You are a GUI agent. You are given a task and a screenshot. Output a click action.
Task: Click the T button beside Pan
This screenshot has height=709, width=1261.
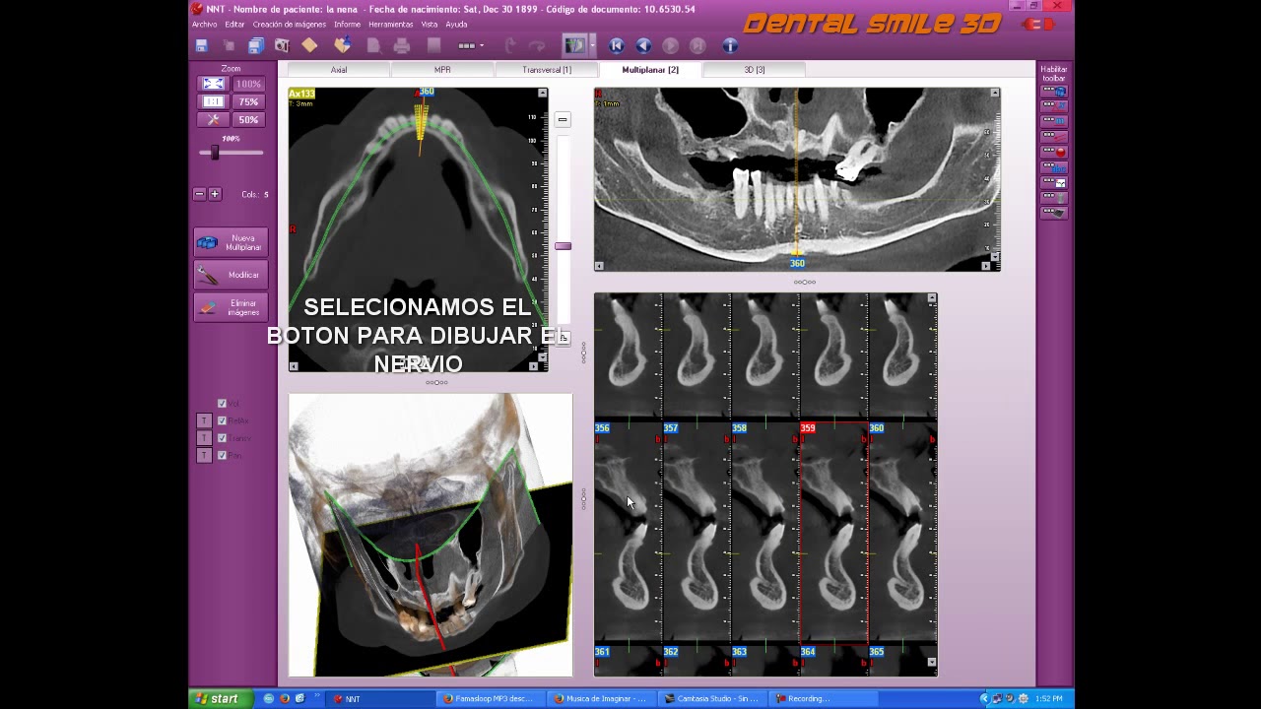click(204, 456)
